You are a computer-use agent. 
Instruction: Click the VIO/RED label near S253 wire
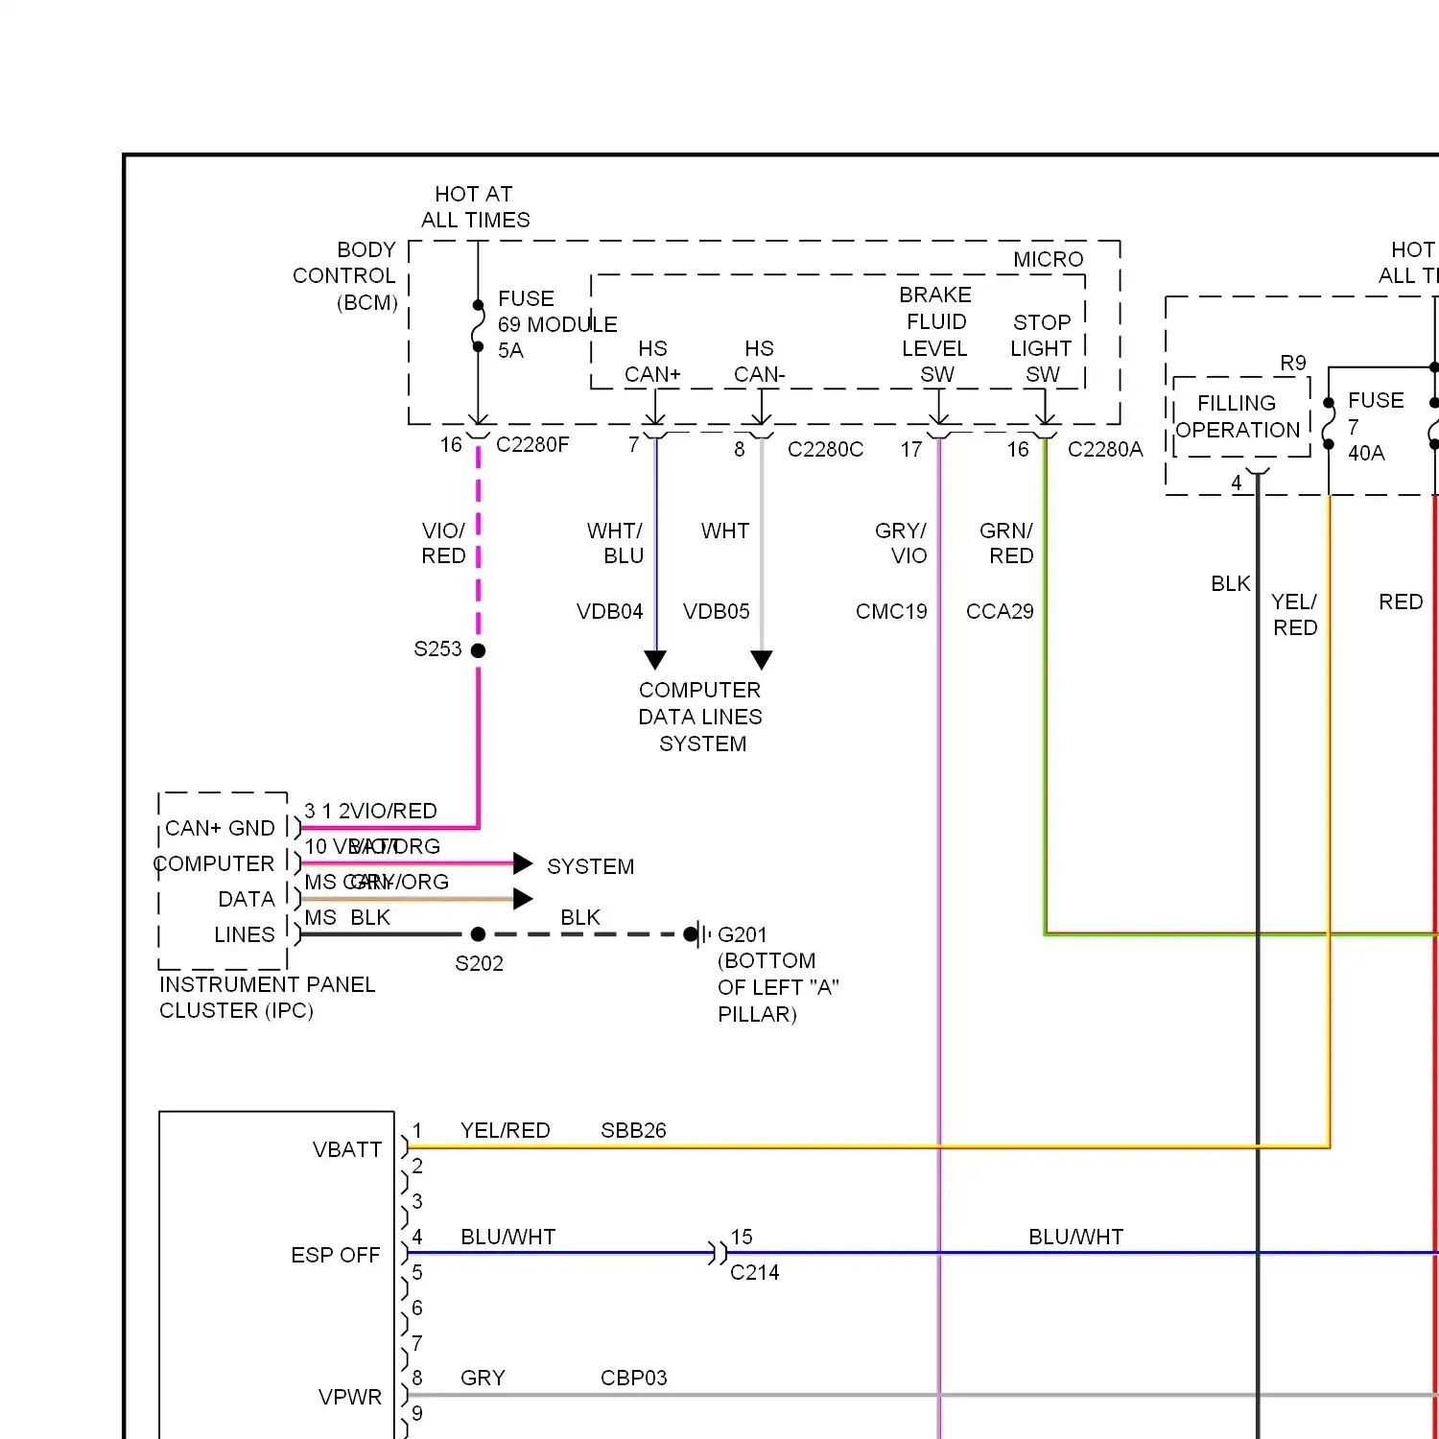coord(443,543)
